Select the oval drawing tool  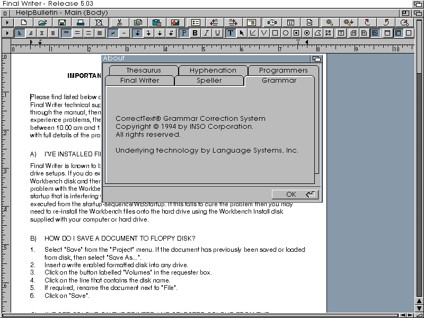pyautogui.click(x=286, y=33)
